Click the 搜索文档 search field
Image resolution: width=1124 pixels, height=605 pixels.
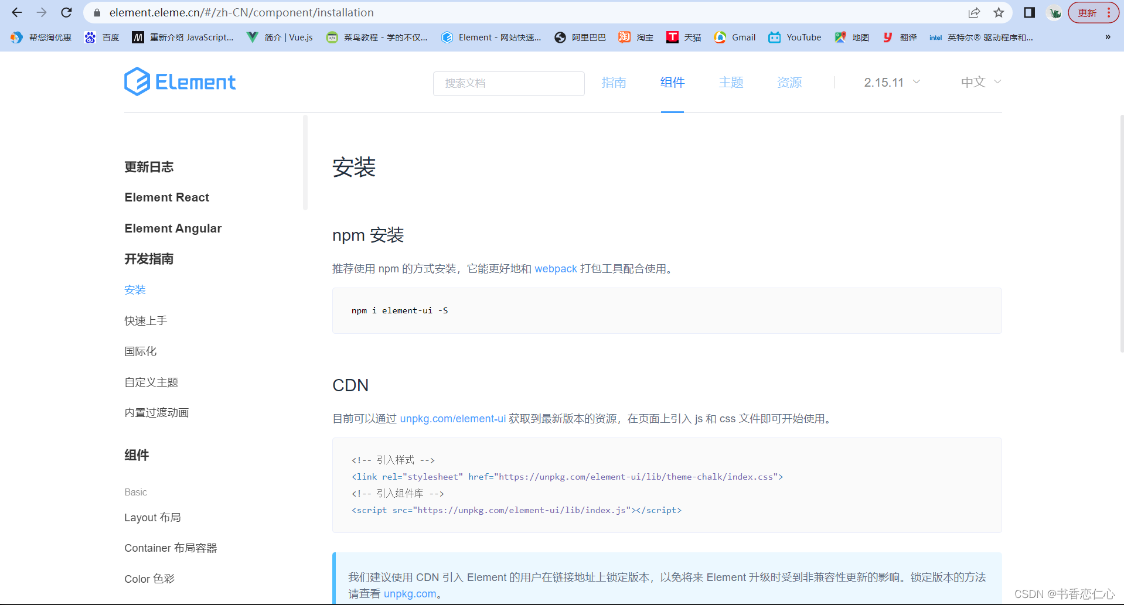pos(509,83)
